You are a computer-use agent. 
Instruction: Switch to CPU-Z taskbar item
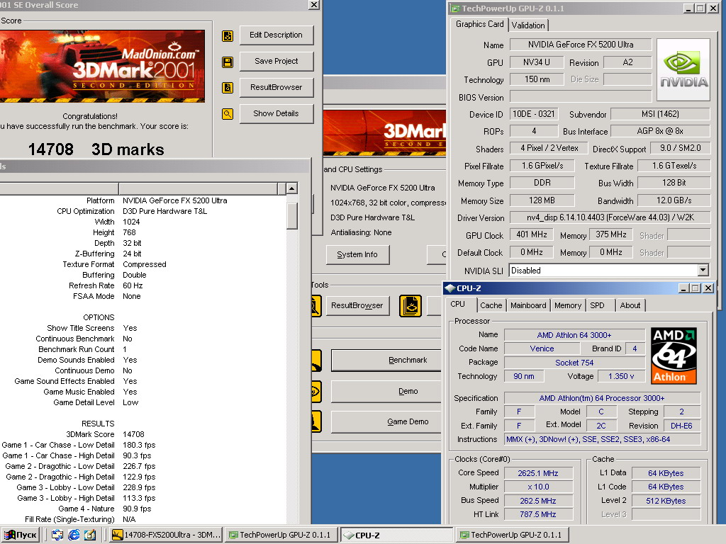(x=397, y=535)
